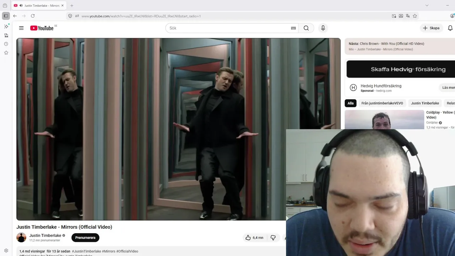Click the YouTube URL in address bar
This screenshot has width=455, height=256.
tap(141, 16)
